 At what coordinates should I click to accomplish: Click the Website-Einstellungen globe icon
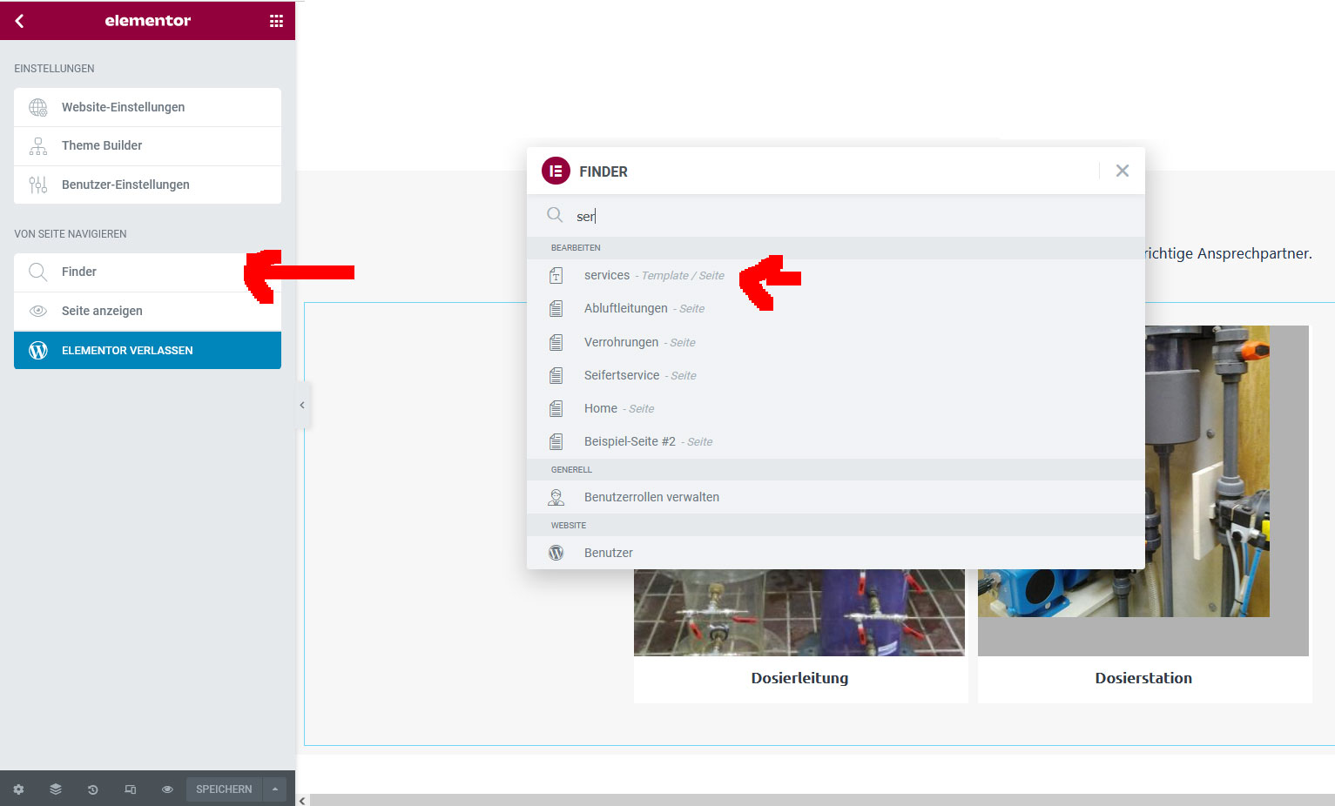pyautogui.click(x=38, y=107)
